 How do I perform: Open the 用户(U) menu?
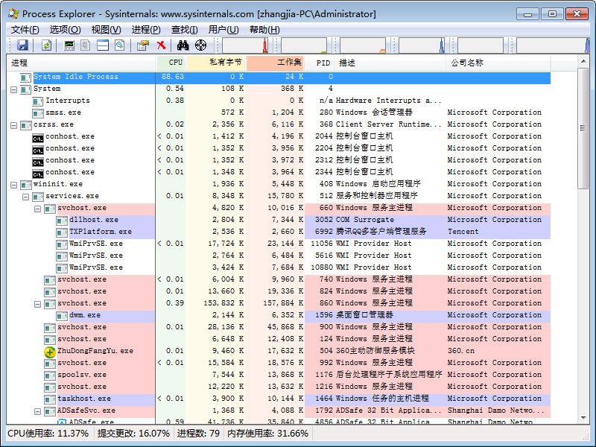(x=223, y=30)
